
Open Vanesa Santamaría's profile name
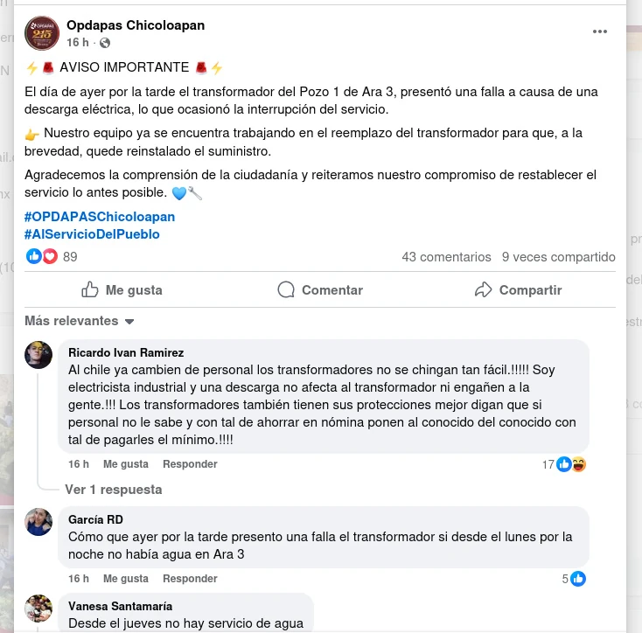[120, 606]
